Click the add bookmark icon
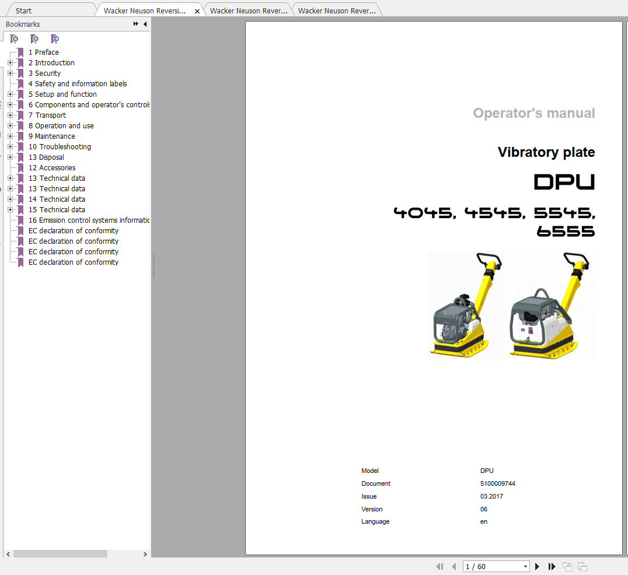The width and height of the screenshot is (628, 575). pos(34,39)
